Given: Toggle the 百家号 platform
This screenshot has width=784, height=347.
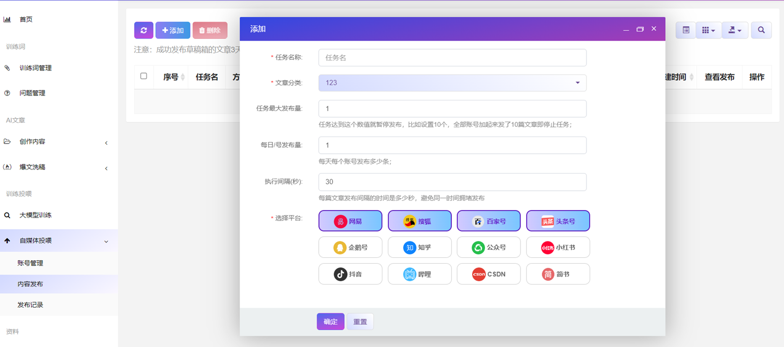Looking at the screenshot, I should 488,221.
